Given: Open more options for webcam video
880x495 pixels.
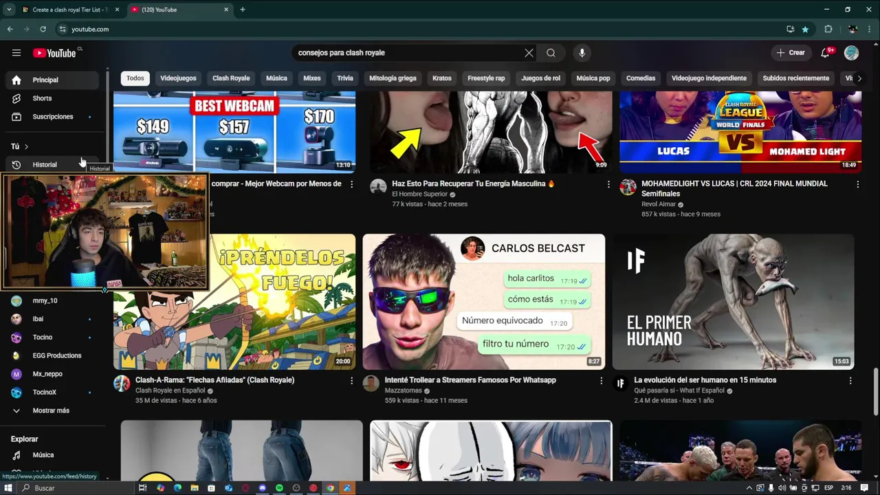Looking at the screenshot, I should 351,184.
